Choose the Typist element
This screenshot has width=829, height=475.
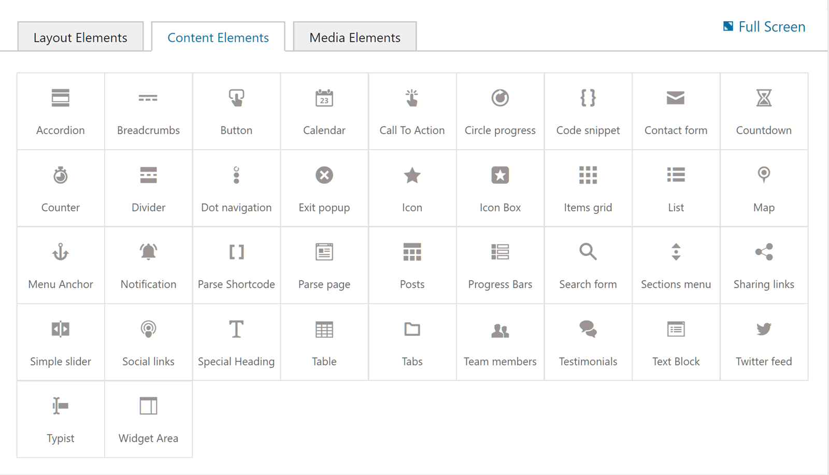click(61, 407)
